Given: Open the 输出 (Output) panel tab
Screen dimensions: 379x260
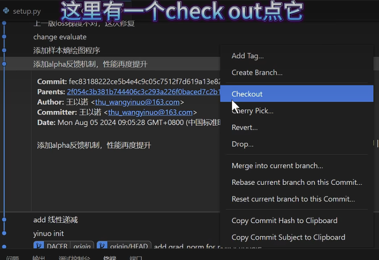Looking at the screenshot, I should point(39,258).
